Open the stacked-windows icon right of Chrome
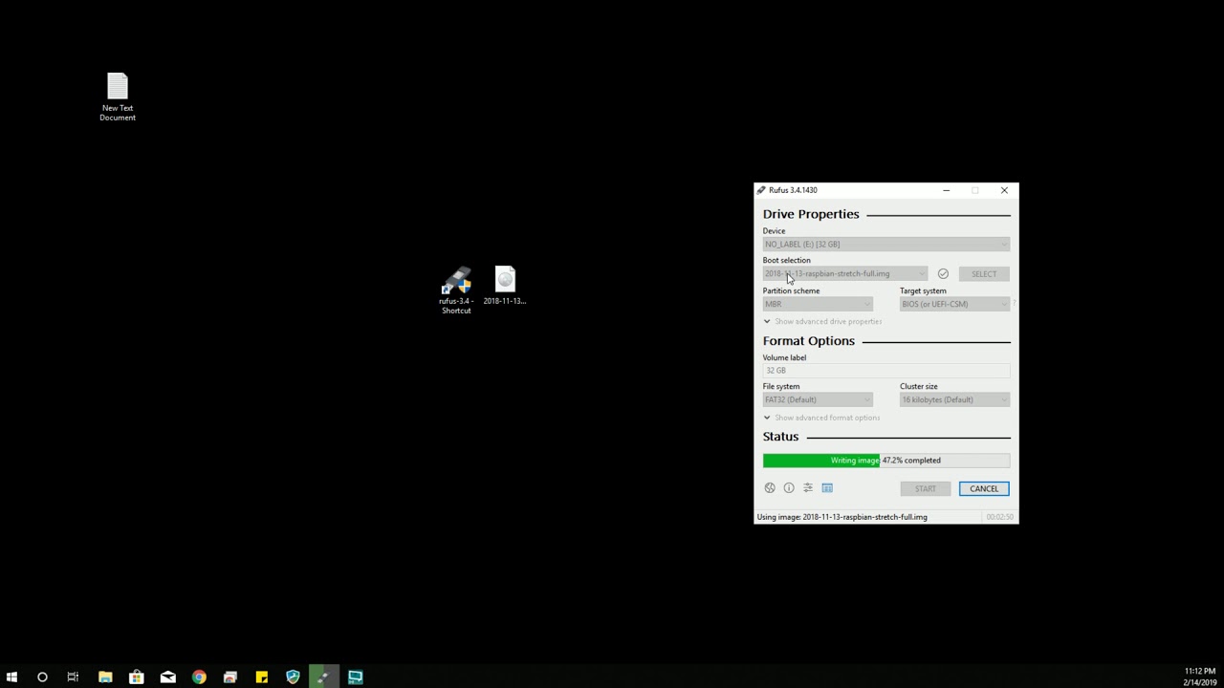The height and width of the screenshot is (688, 1224). point(230,677)
